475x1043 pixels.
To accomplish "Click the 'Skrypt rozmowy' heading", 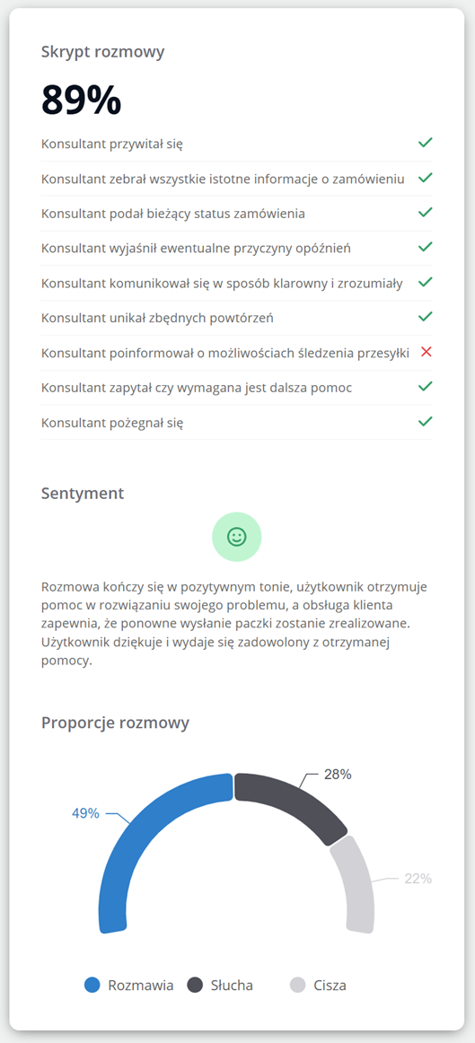I will click(x=102, y=52).
